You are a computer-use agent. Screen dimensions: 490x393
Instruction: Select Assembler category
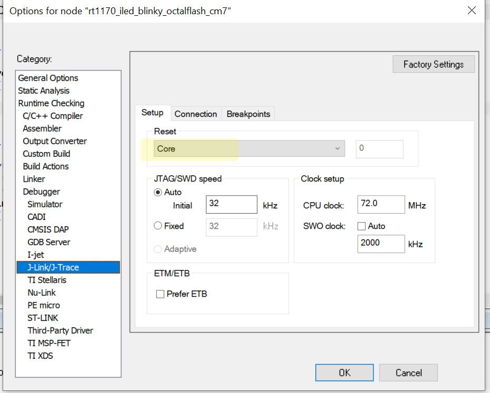(42, 128)
